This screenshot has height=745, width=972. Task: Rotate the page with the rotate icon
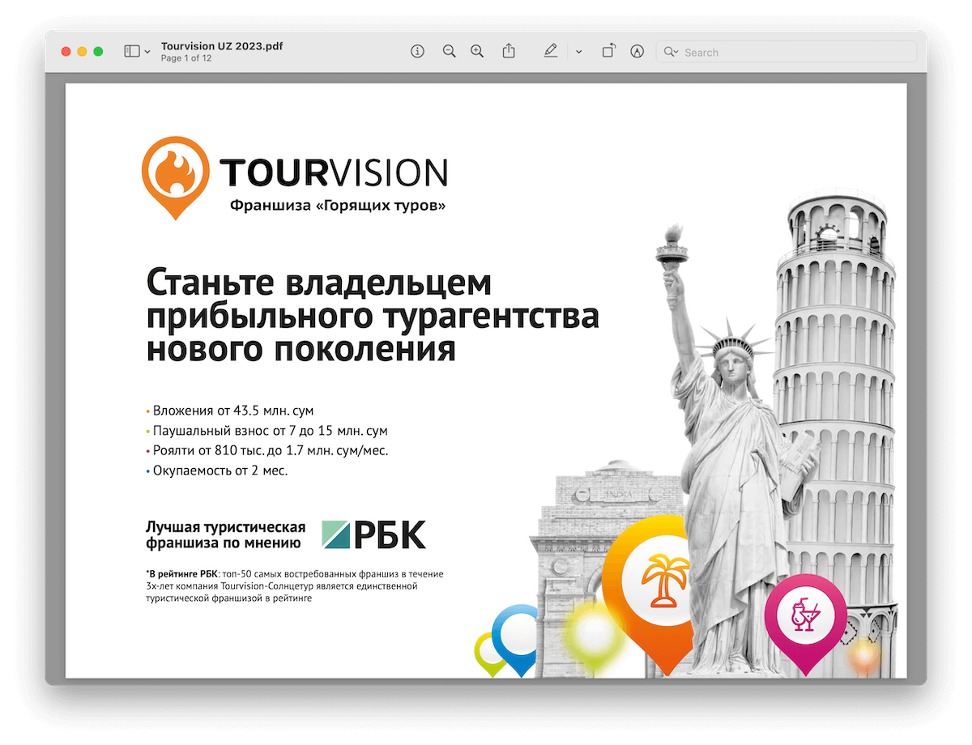(x=608, y=52)
